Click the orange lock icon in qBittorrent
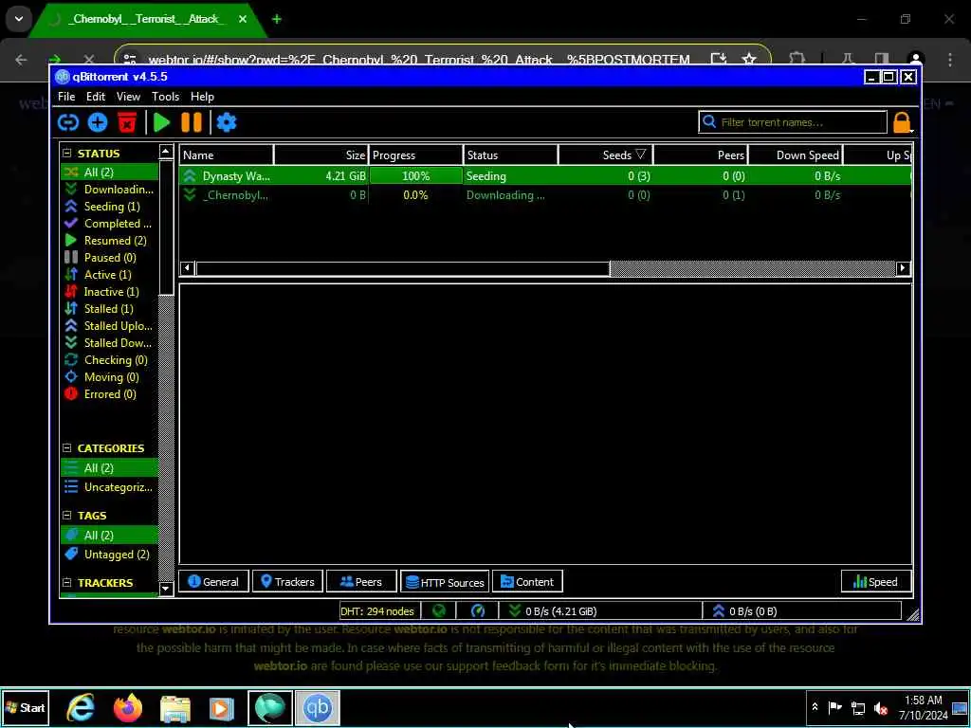 click(x=902, y=122)
